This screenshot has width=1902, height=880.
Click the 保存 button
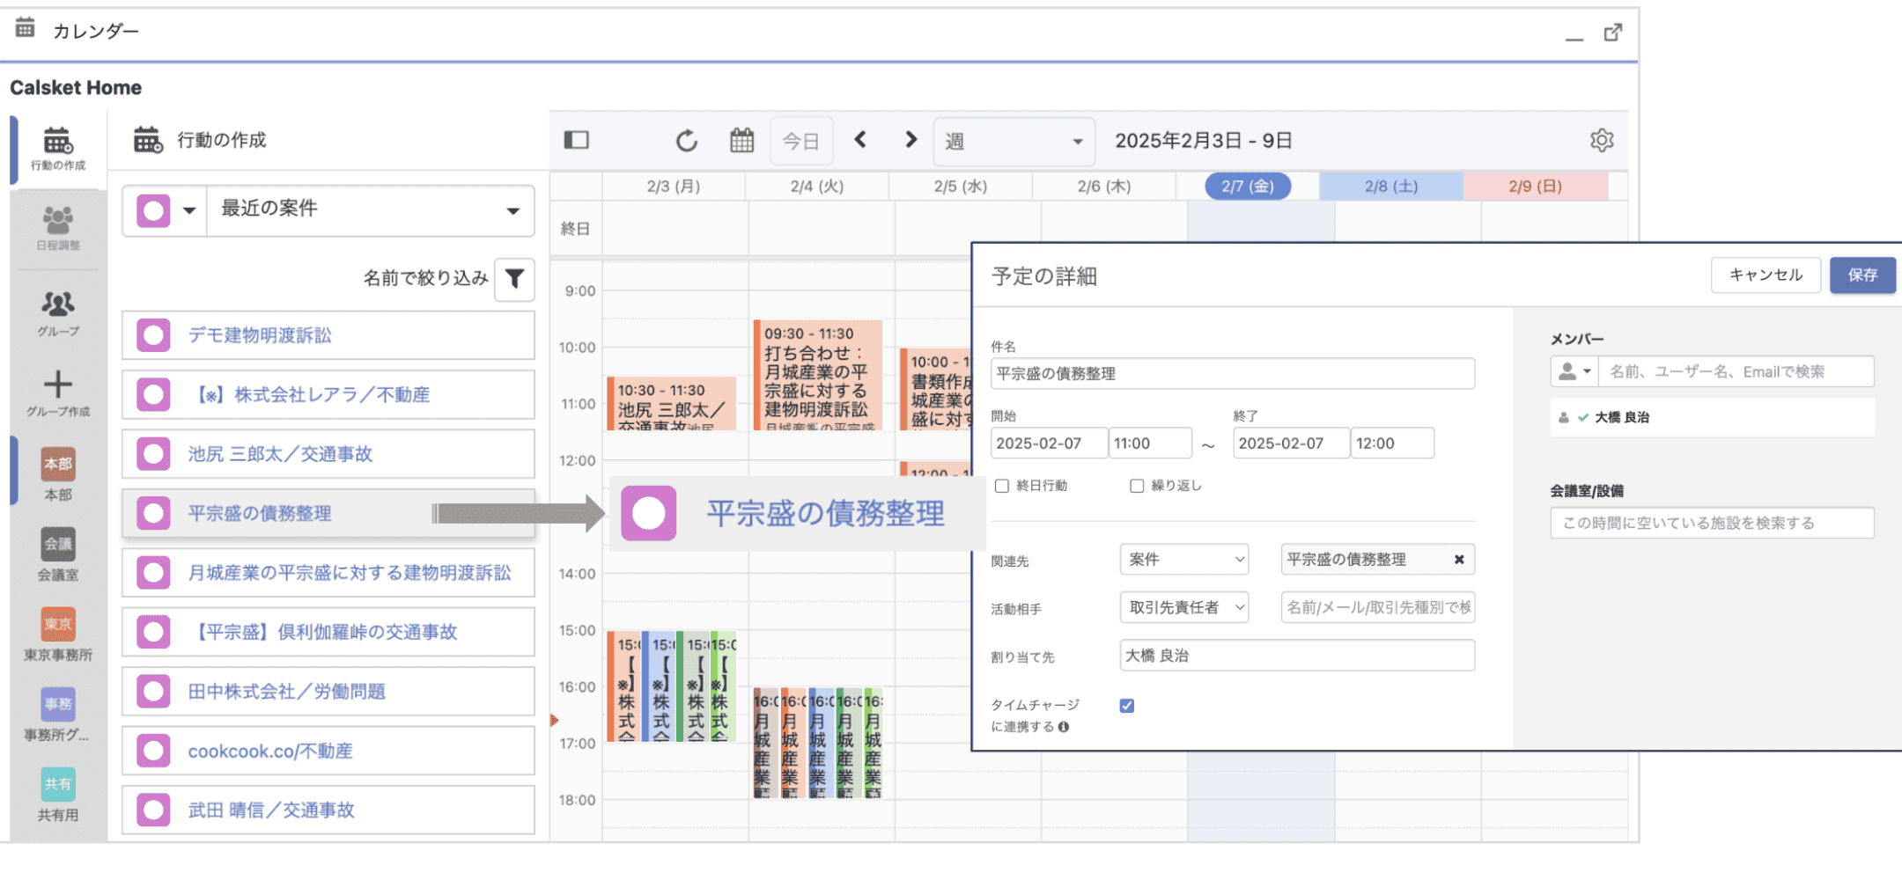pos(1861,275)
